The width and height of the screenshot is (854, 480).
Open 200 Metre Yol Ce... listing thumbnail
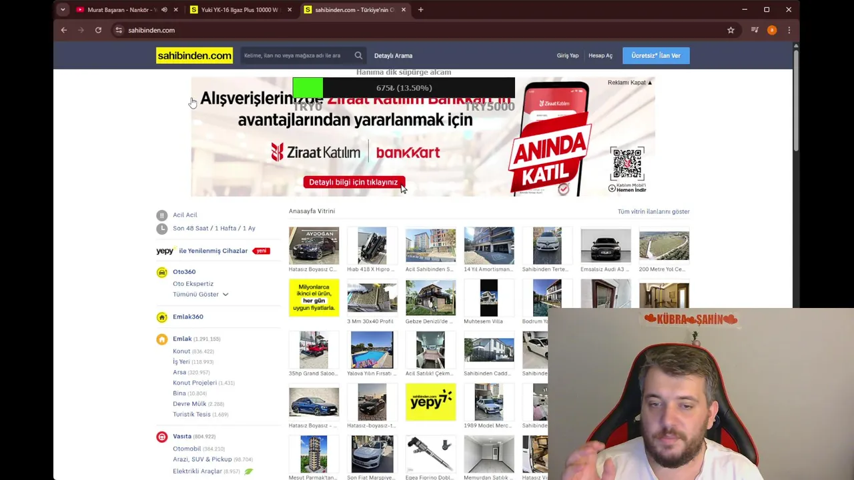pos(664,245)
